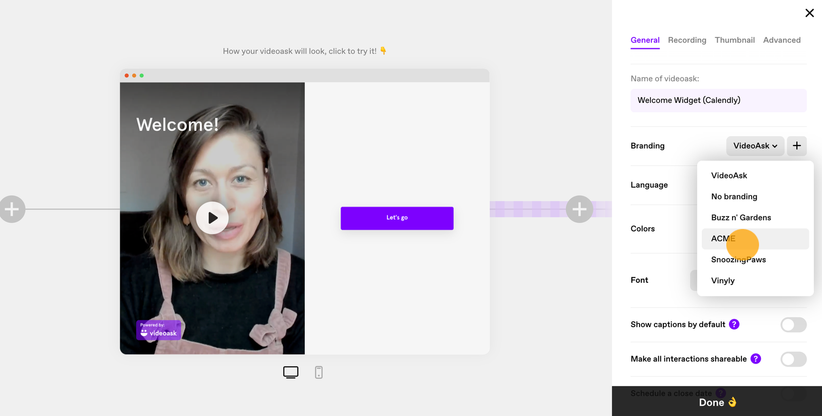The width and height of the screenshot is (822, 416).
Task: Edit the videoask name field
Action: 719,100
